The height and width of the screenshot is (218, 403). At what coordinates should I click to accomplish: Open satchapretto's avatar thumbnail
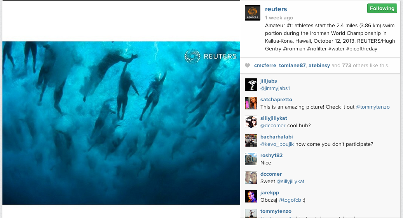(251, 103)
